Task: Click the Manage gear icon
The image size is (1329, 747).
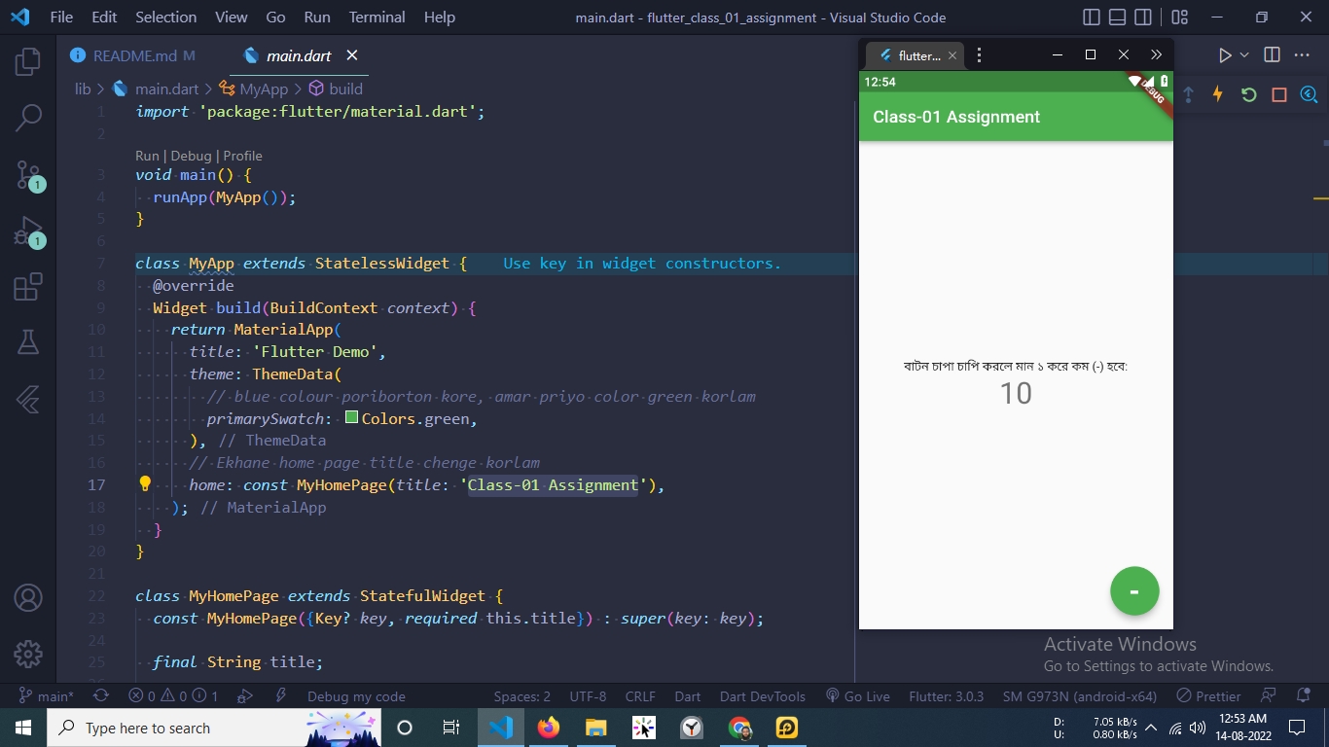Action: [28, 655]
